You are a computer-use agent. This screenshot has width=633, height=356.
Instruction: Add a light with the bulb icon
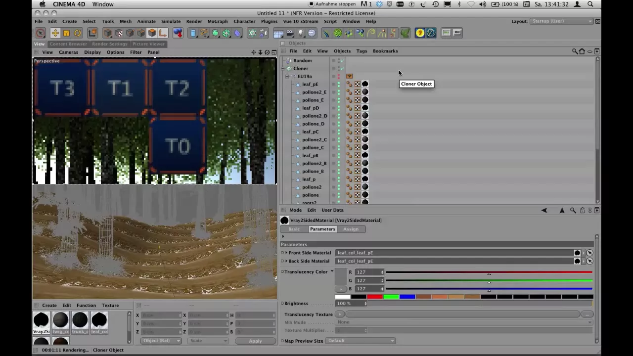point(301,33)
